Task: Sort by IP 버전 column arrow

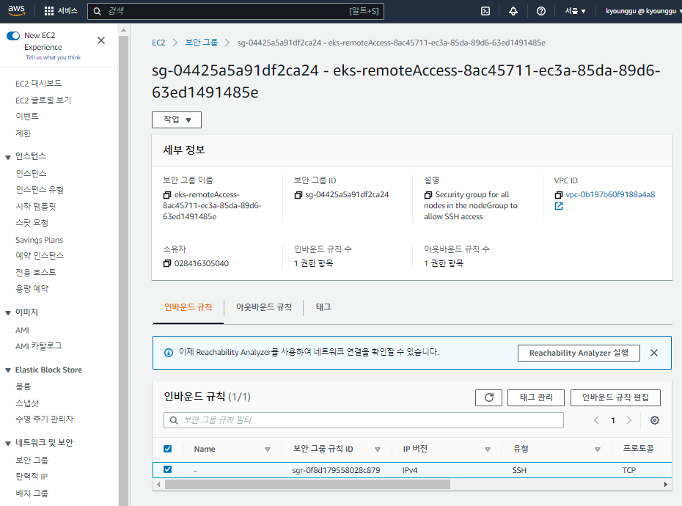Action: (x=488, y=450)
